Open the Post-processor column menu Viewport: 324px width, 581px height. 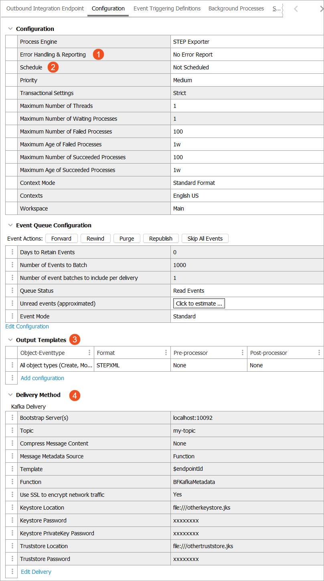tap(319, 353)
